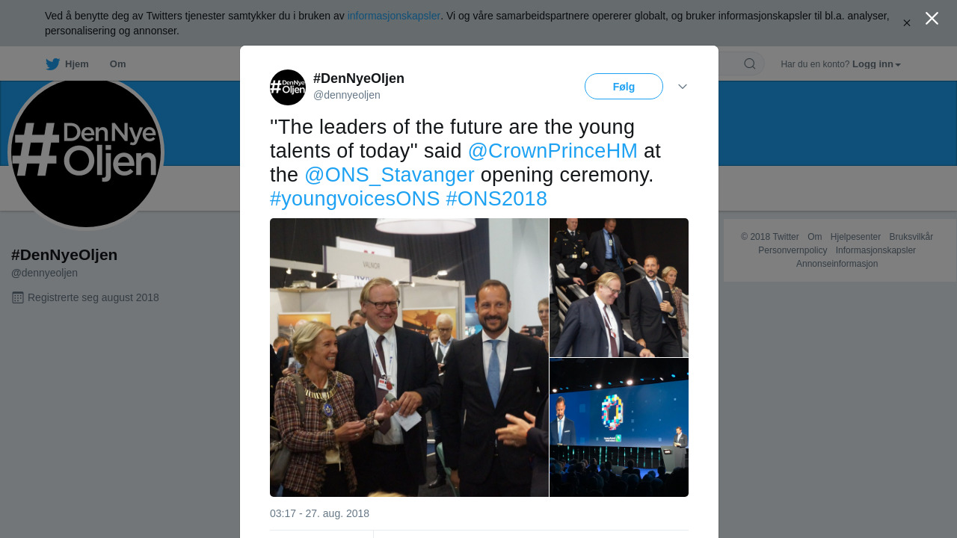Expand the tweet options chevron menu
The height and width of the screenshot is (538, 957).
pyautogui.click(x=683, y=87)
